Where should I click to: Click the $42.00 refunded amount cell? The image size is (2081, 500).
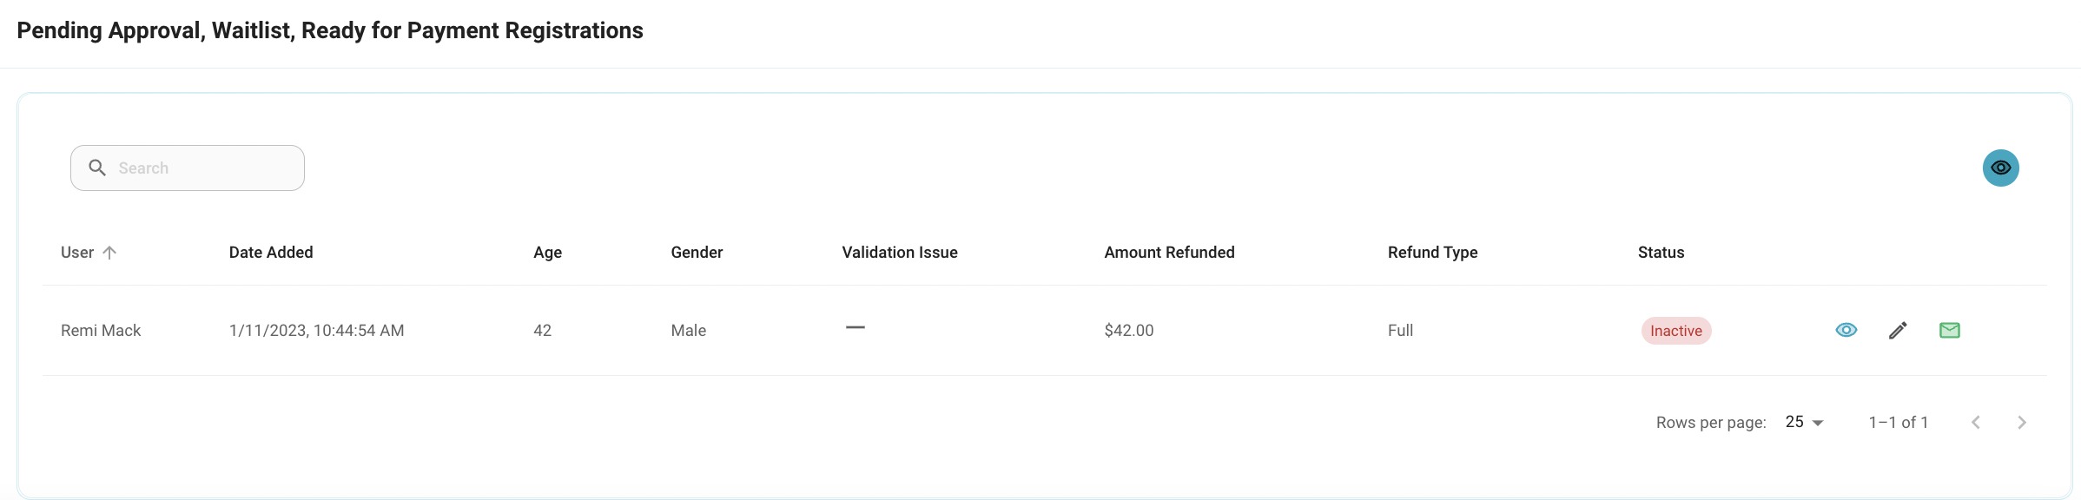coord(1129,331)
